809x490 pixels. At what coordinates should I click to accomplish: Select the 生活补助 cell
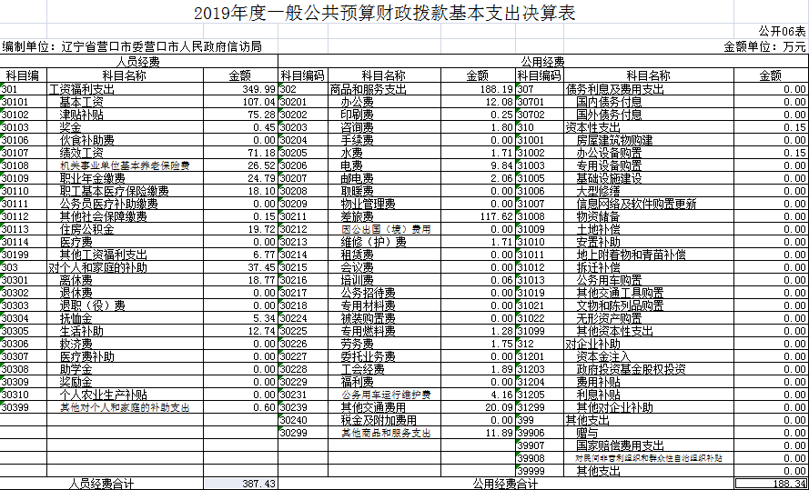(126, 331)
